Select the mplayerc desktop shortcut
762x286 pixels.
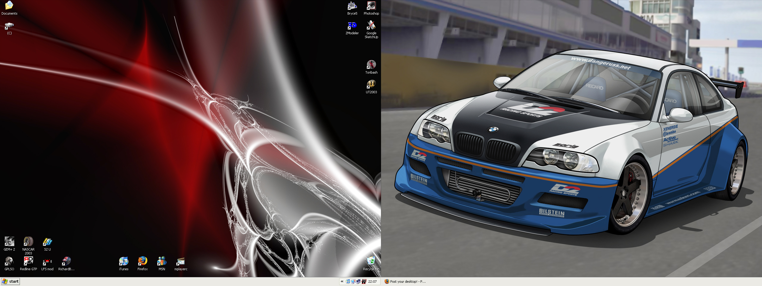pyautogui.click(x=181, y=264)
